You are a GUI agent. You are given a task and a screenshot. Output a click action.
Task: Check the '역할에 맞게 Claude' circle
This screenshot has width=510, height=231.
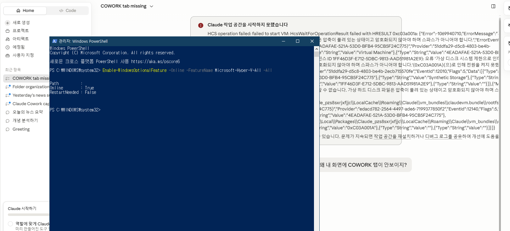(10, 224)
